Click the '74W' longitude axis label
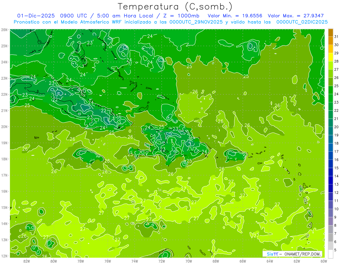The height and width of the screenshot is (265, 344). [134, 261]
